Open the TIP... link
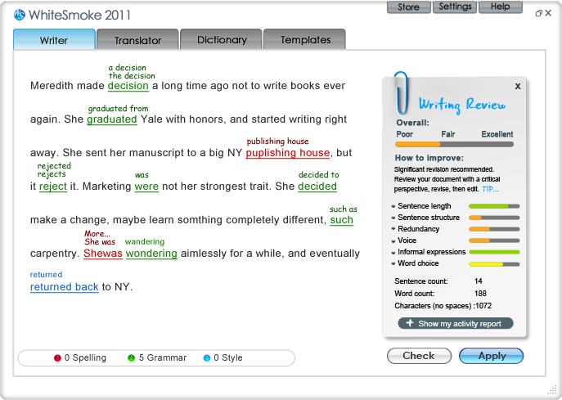562x400 pixels. (490, 189)
